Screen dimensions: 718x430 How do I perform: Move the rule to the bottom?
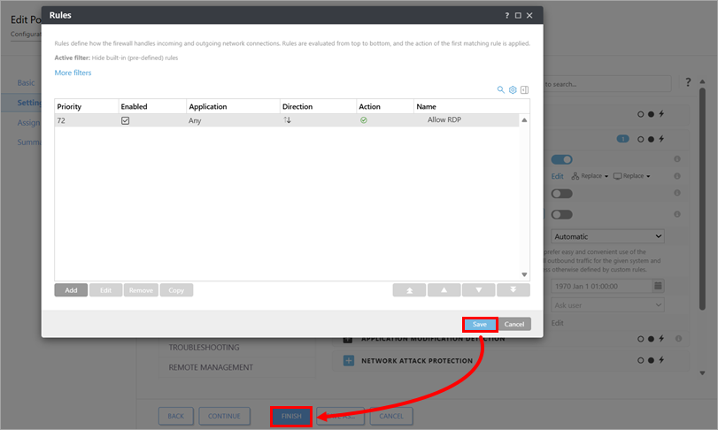[513, 290]
